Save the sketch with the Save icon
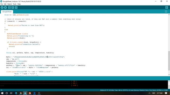Viewport: 170px width, 95px height. coord(16,7)
